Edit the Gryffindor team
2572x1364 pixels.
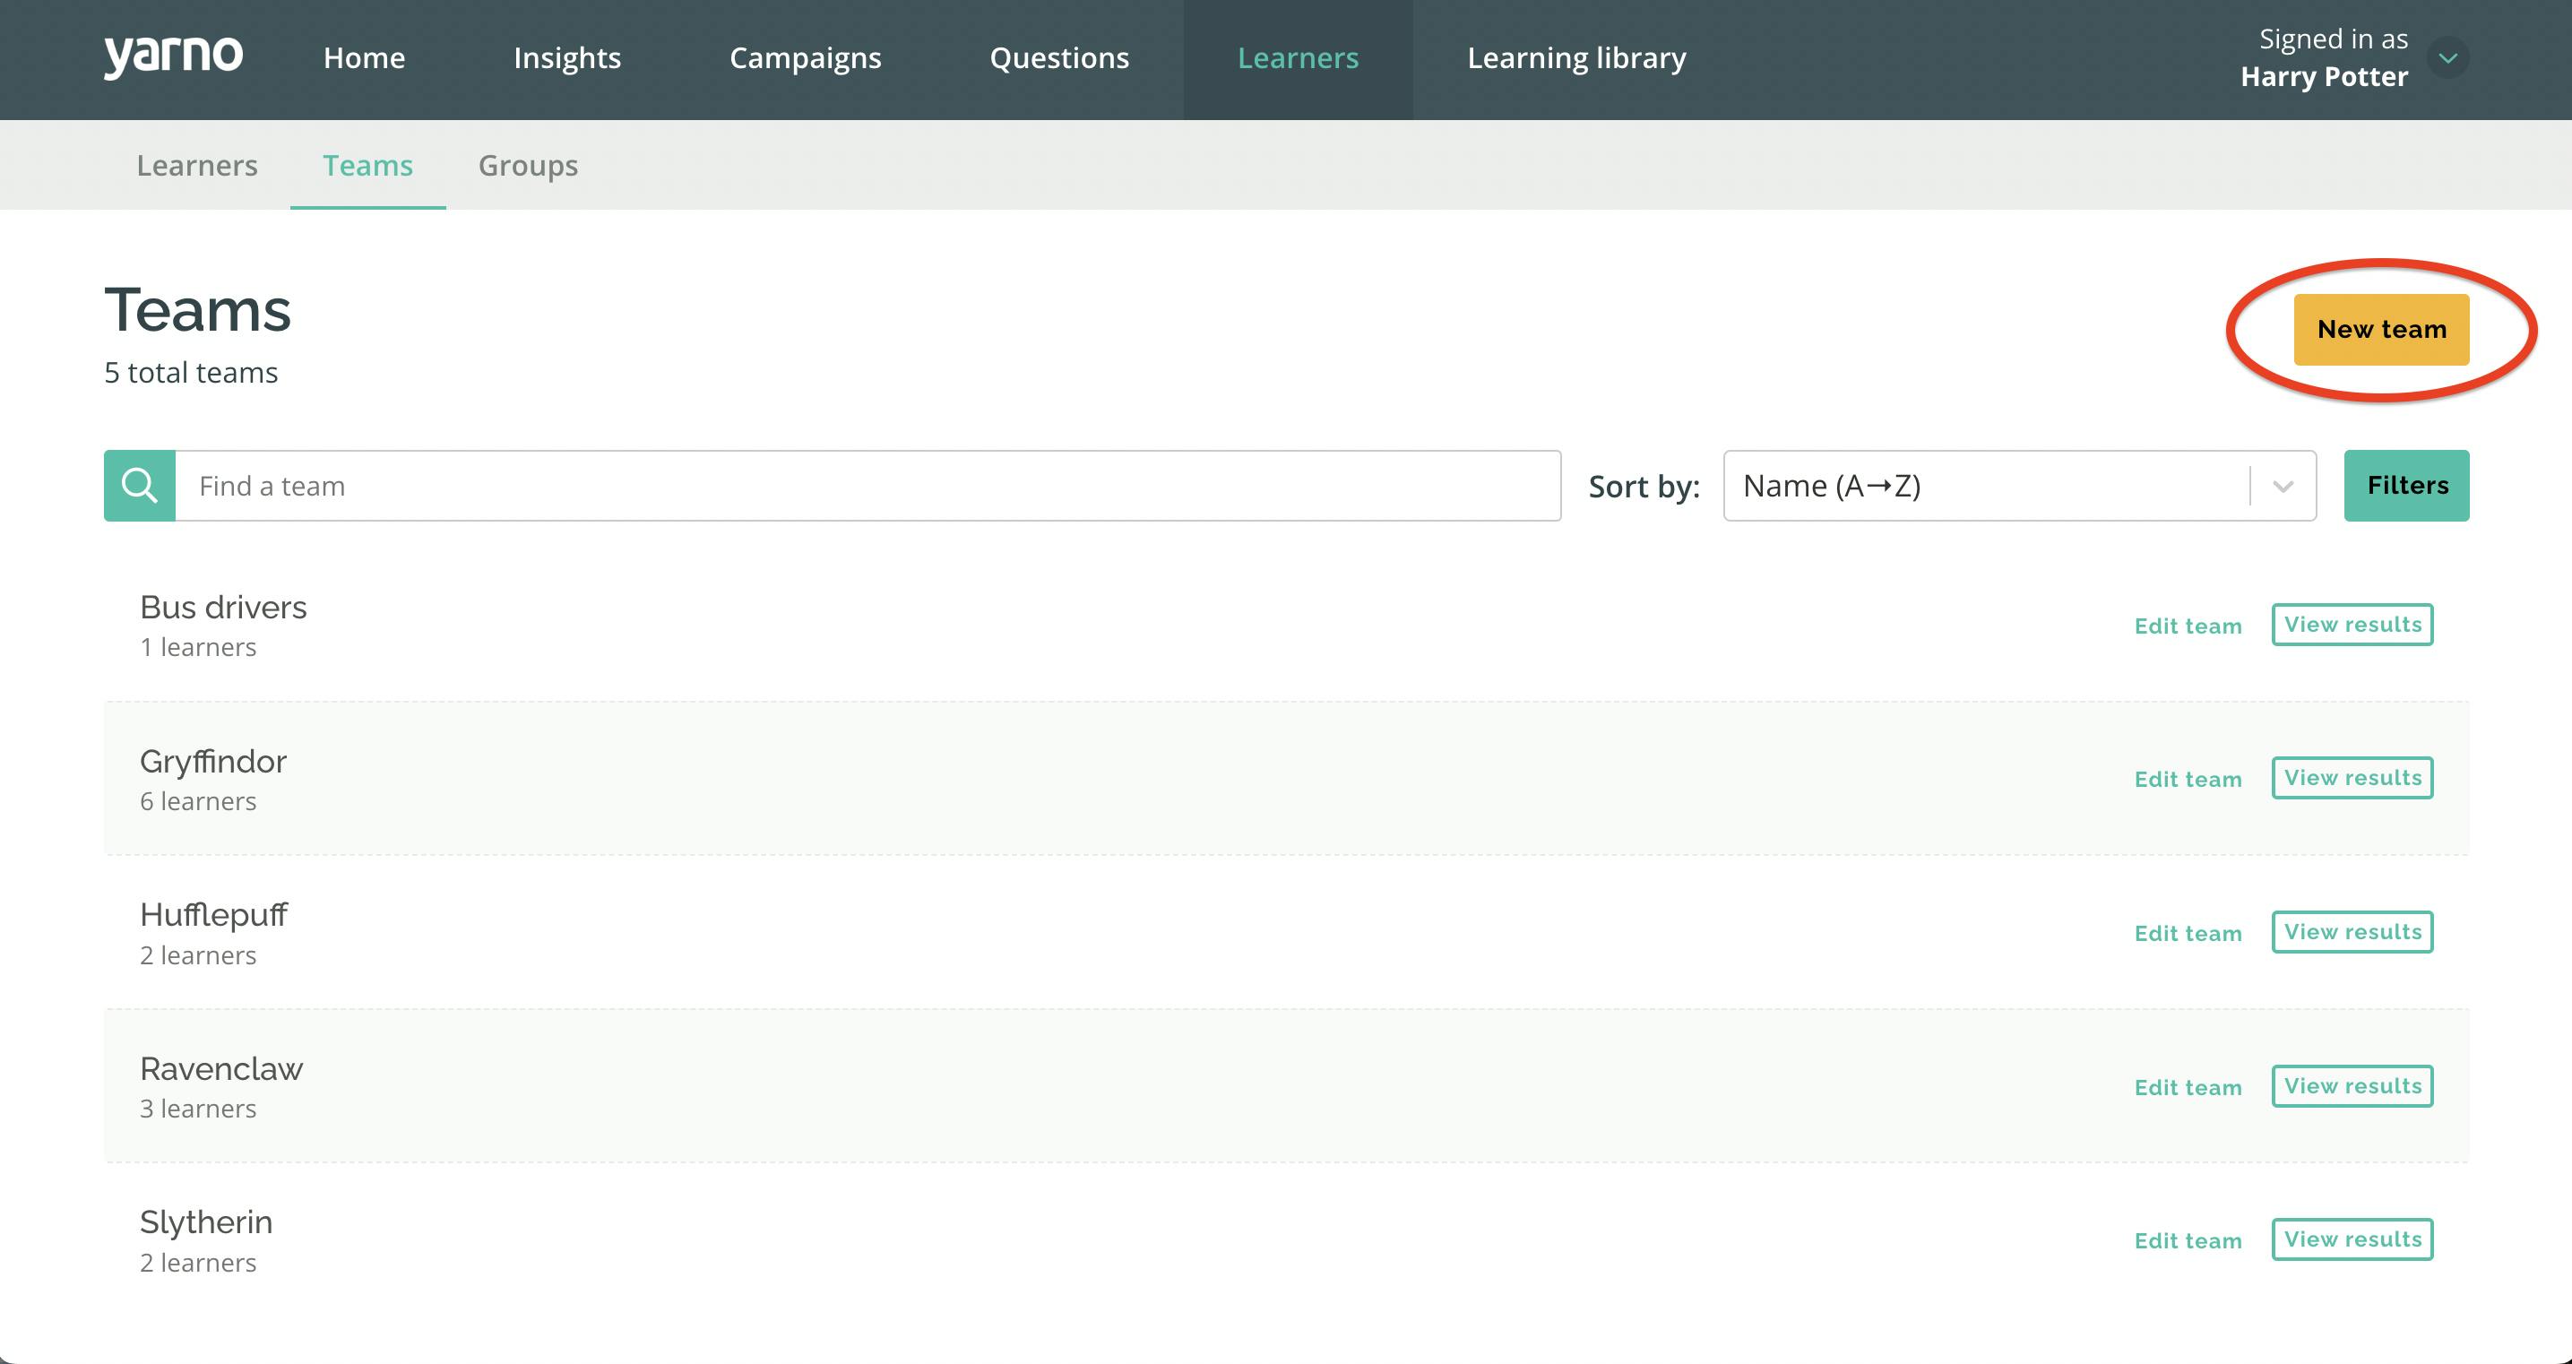2188,780
